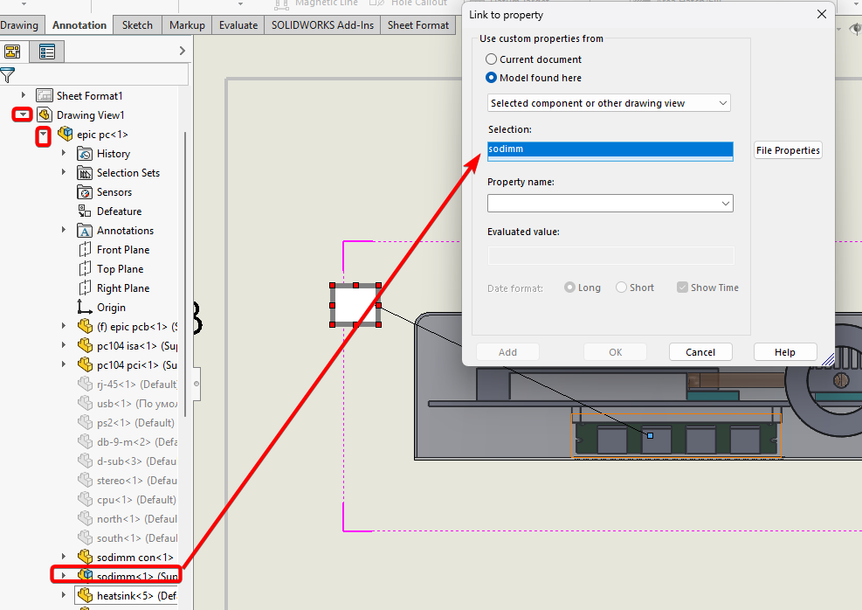Expand the Sheet Format1 tree node
The width and height of the screenshot is (862, 610).
pyautogui.click(x=23, y=95)
